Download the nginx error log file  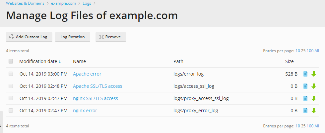314,111
